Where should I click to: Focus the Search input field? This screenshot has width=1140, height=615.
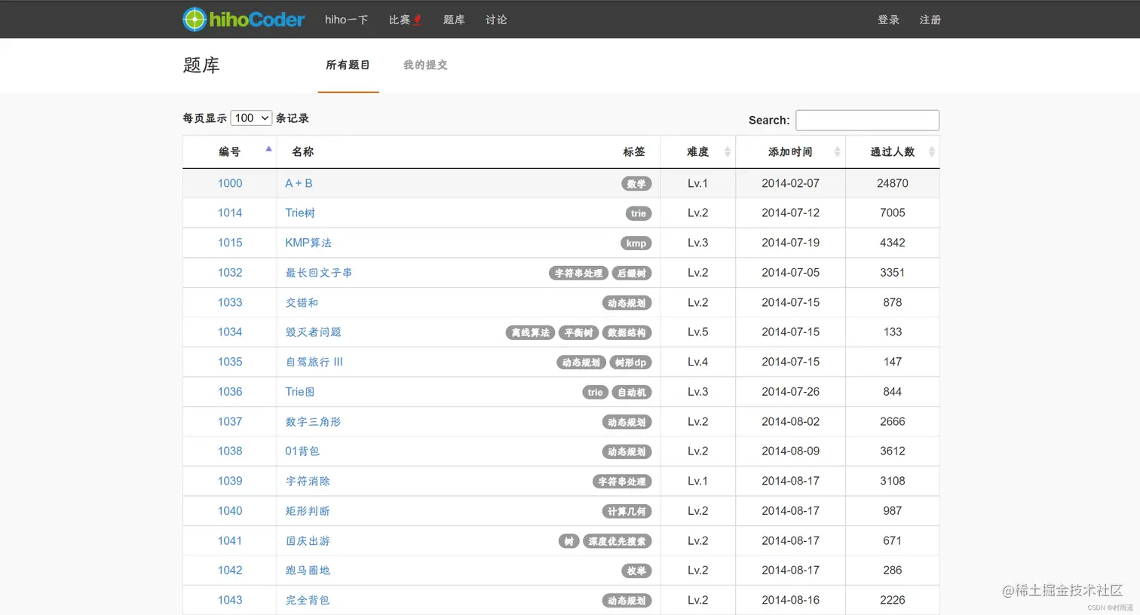[x=867, y=120]
